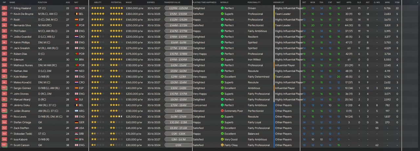Click the player info icon next to Kevin De Bruyne
The height and width of the screenshot is (151, 420).
[11, 14]
